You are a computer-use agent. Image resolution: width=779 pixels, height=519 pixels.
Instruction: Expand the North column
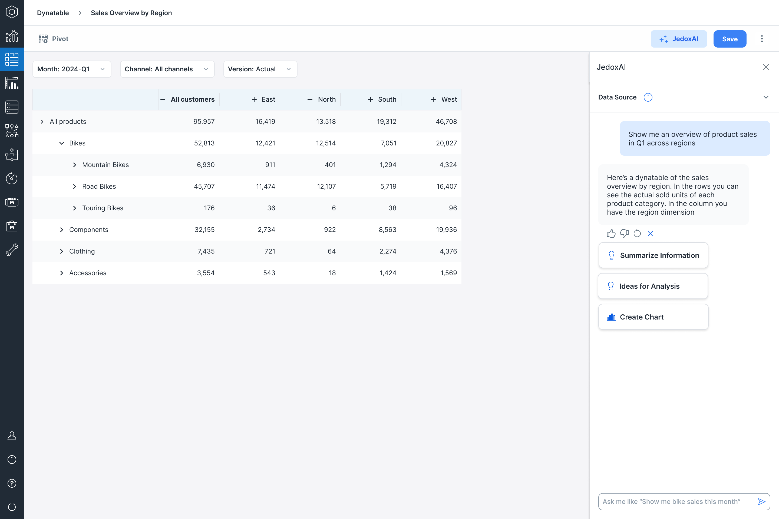tap(310, 99)
